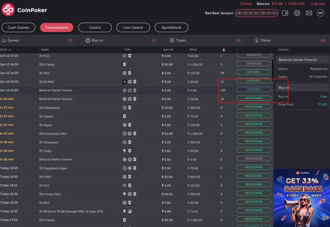This screenshot has width=330, height=227.
Task: Click the Today 16:35 date cell
Action: pos(9,211)
